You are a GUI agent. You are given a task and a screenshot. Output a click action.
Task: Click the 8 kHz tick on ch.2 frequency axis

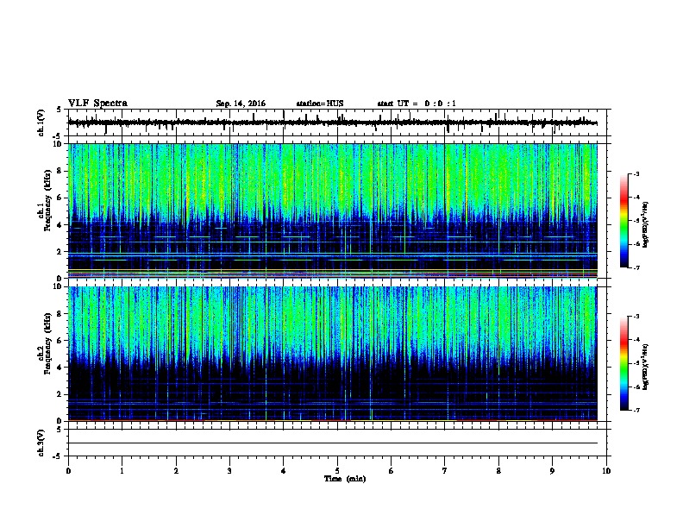[x=60, y=314]
